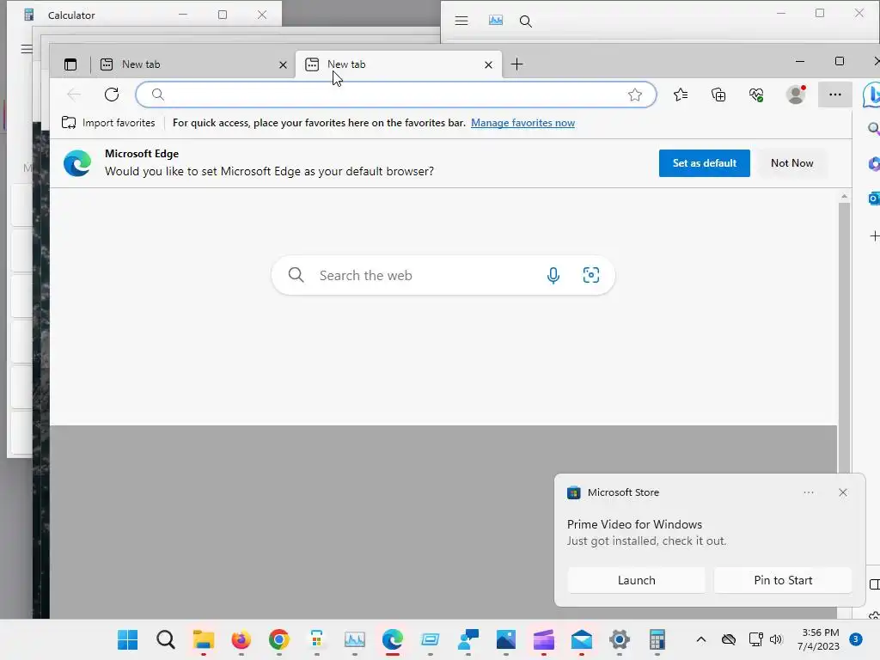880x660 pixels.
Task: Open a new tab with plus button
Action: pyautogui.click(x=516, y=64)
